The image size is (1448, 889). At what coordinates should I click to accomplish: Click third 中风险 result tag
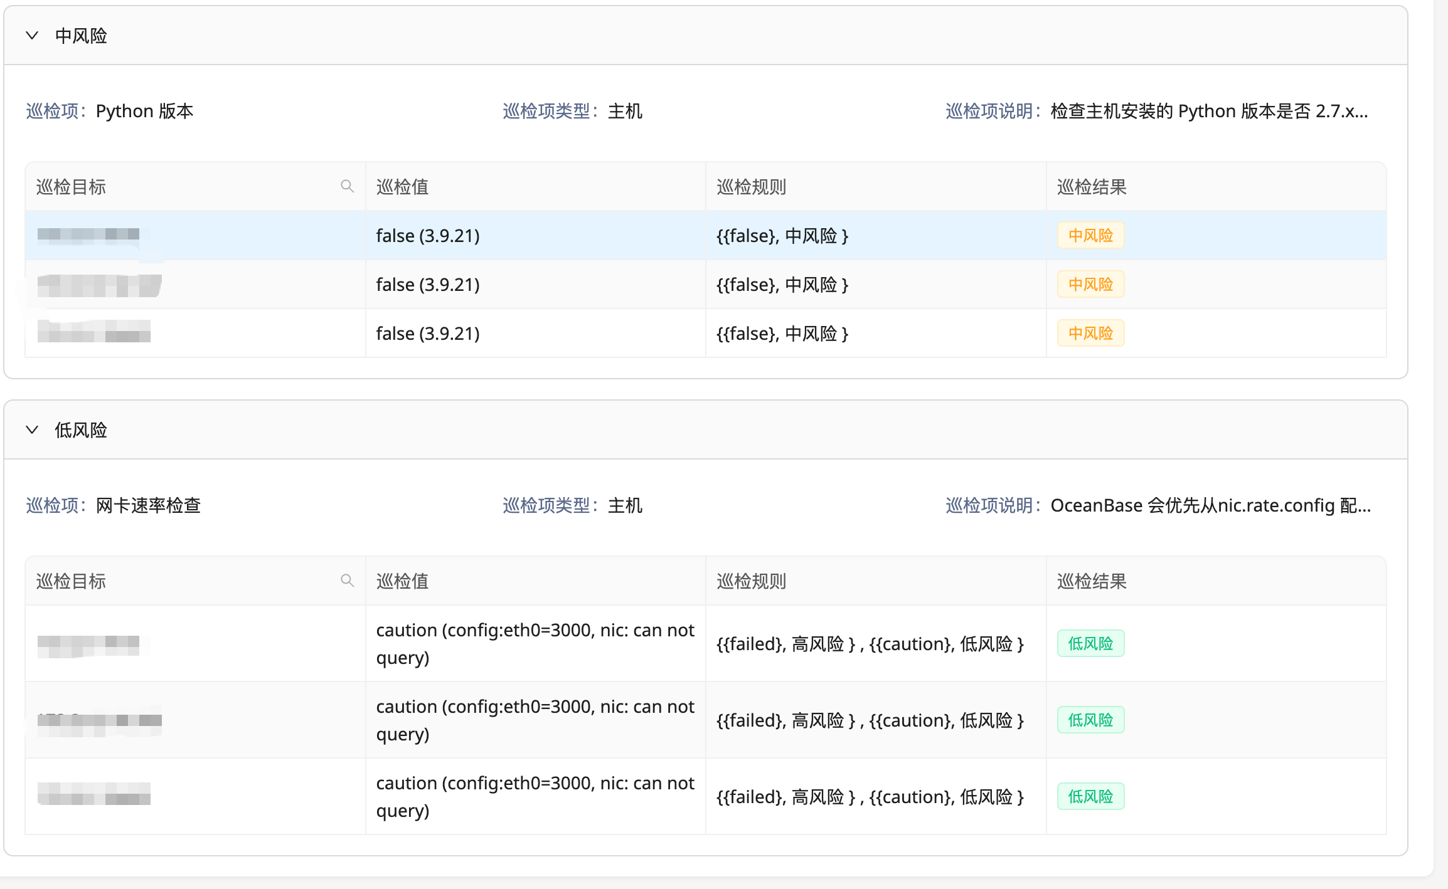coord(1090,334)
